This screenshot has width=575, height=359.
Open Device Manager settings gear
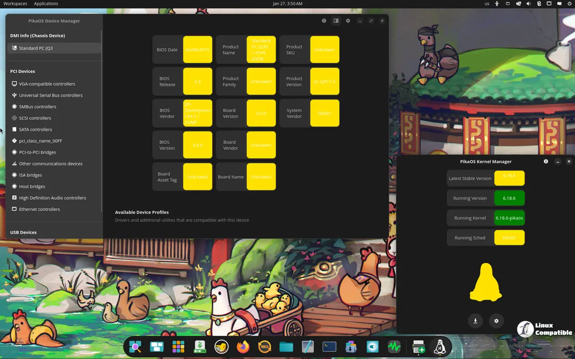[348, 21]
